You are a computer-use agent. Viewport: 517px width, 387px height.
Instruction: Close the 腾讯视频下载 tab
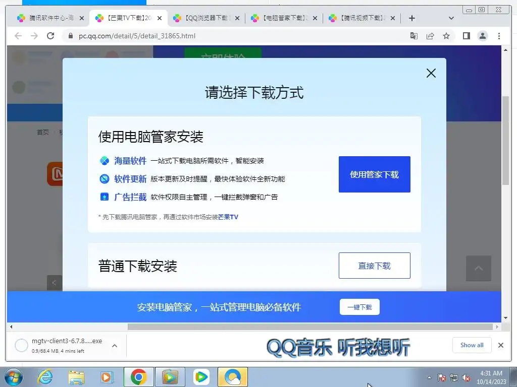(393, 19)
